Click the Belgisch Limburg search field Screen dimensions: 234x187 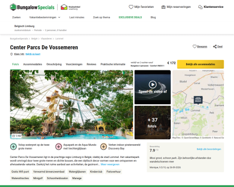click(40, 28)
